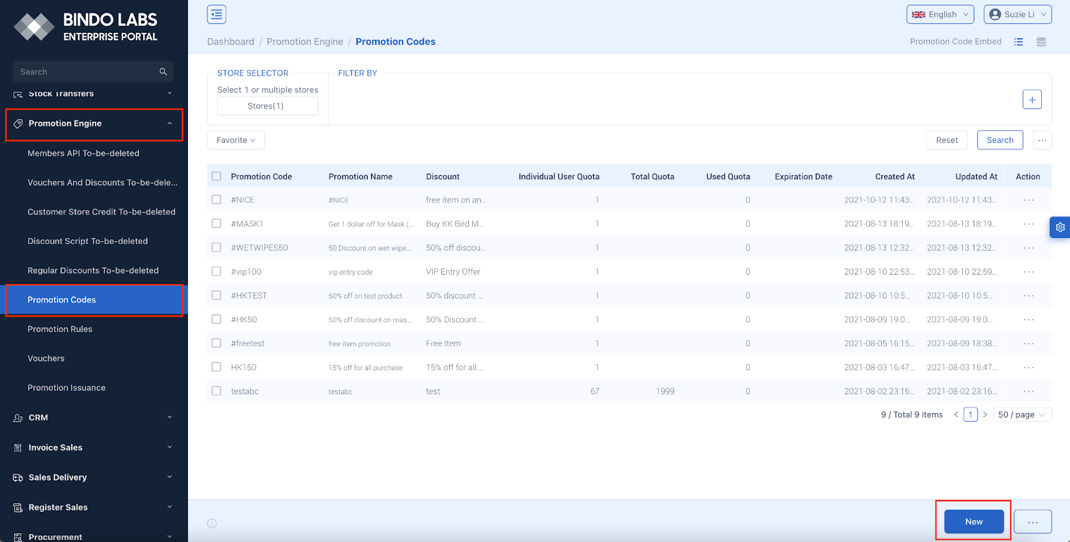The image size is (1070, 542).
Task: Expand the Invoice Sales sidebar section
Action: click(94, 448)
